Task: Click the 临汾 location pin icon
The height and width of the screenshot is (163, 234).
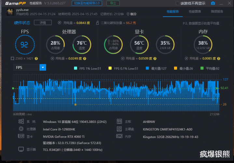Action: coord(128,14)
